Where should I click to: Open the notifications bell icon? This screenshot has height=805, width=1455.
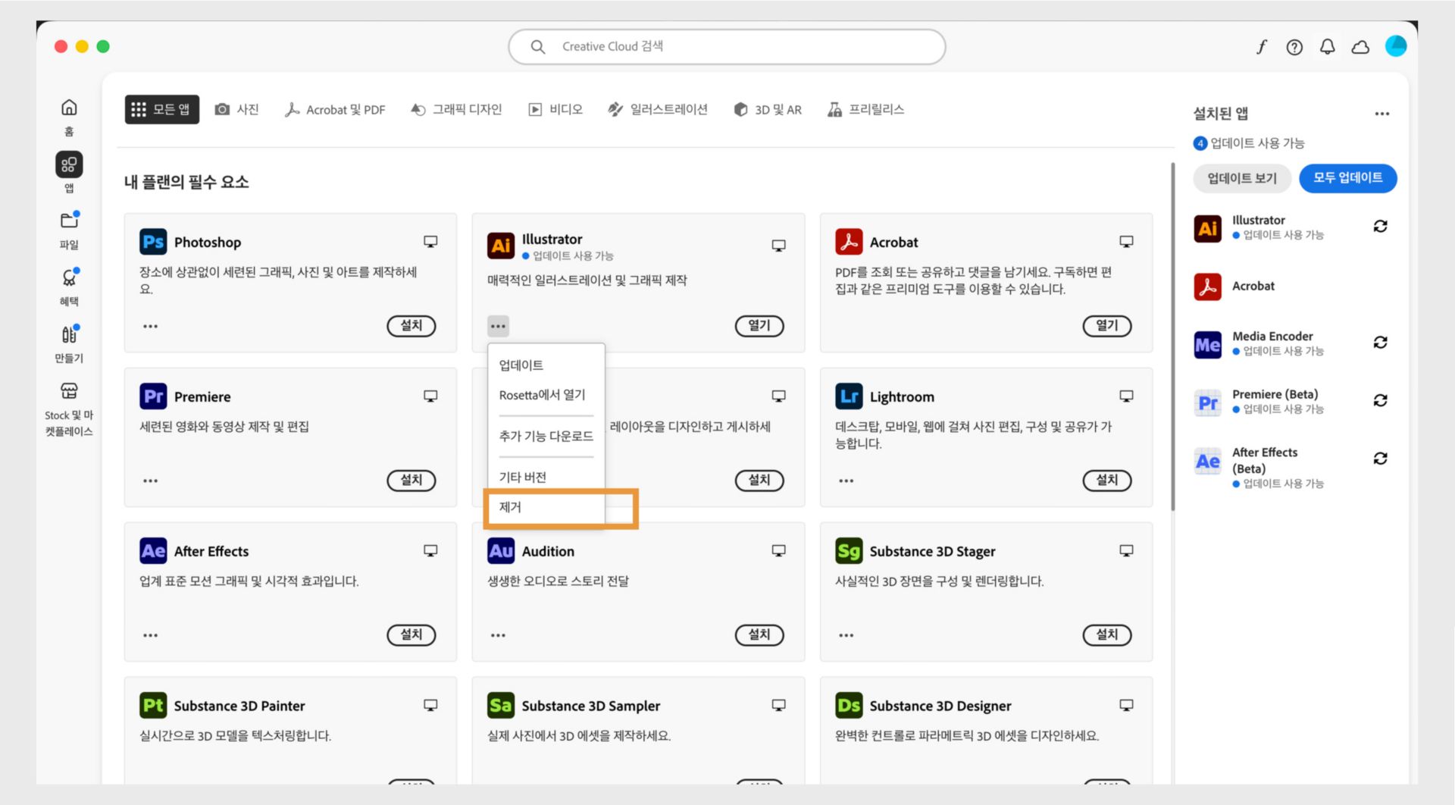pyautogui.click(x=1327, y=47)
